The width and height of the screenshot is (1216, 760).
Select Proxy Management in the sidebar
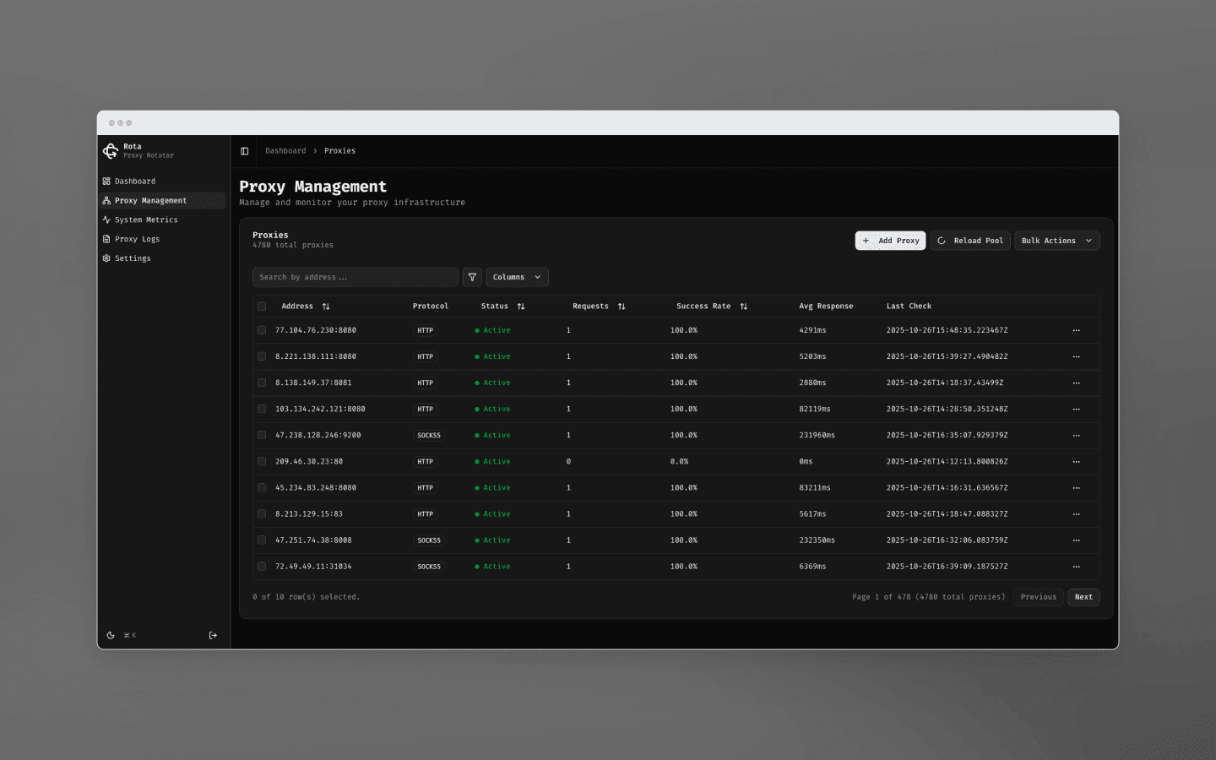pos(149,200)
